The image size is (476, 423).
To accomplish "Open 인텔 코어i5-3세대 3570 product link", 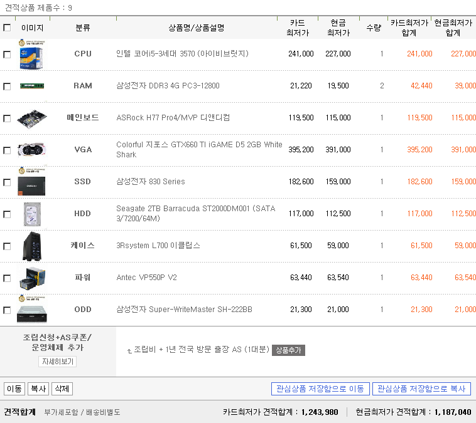I will click(x=182, y=54).
